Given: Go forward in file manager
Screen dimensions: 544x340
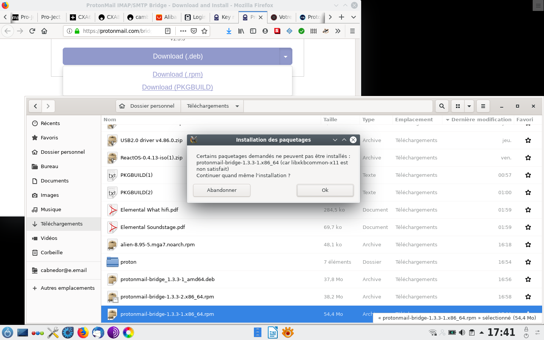Looking at the screenshot, I should [x=48, y=106].
